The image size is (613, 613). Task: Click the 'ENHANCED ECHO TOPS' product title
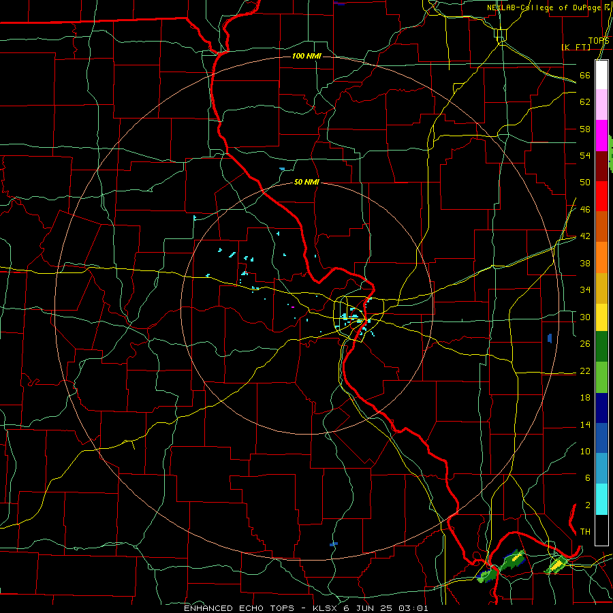239,608
